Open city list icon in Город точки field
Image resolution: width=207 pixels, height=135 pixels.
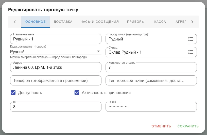[191, 39]
